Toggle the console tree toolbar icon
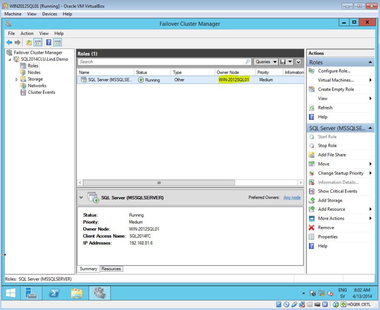 38,43
